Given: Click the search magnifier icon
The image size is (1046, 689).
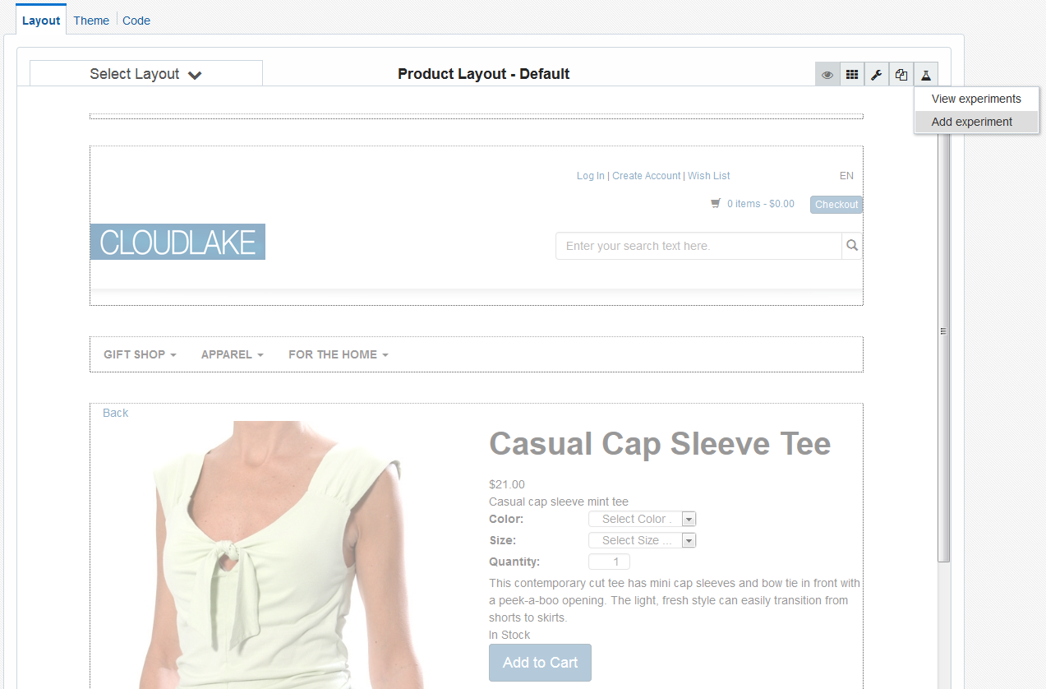Looking at the screenshot, I should [852, 245].
